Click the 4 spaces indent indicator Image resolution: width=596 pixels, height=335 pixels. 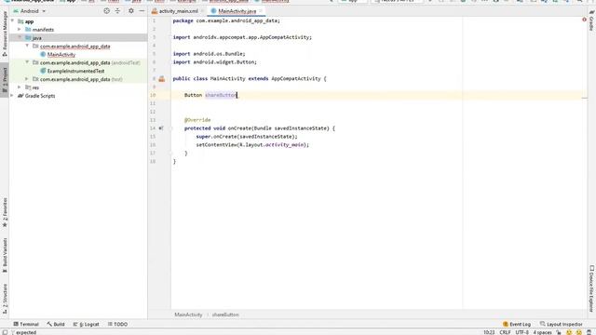pos(542,332)
